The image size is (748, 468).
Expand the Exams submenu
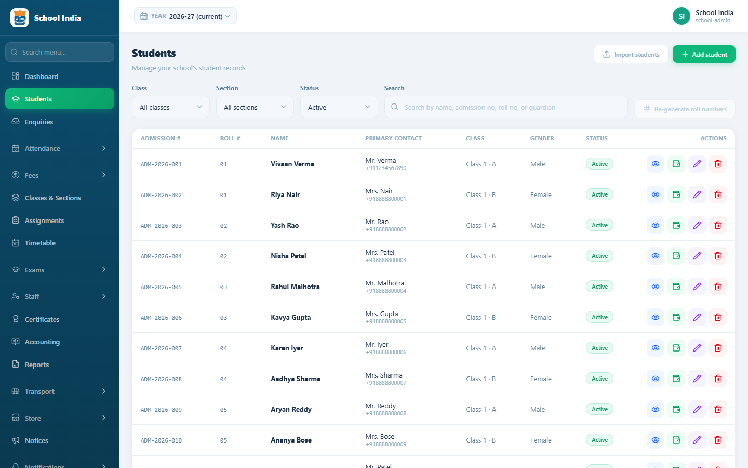click(60, 270)
